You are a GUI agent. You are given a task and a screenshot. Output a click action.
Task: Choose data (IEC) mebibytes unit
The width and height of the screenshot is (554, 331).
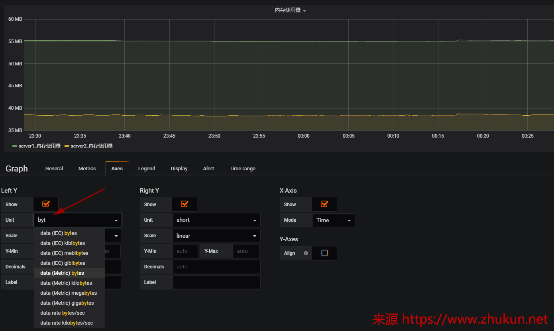point(64,253)
